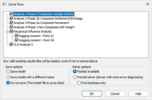
Task: Toggle Sagging moment Point 31 checkbox
Action: tap(17, 36)
